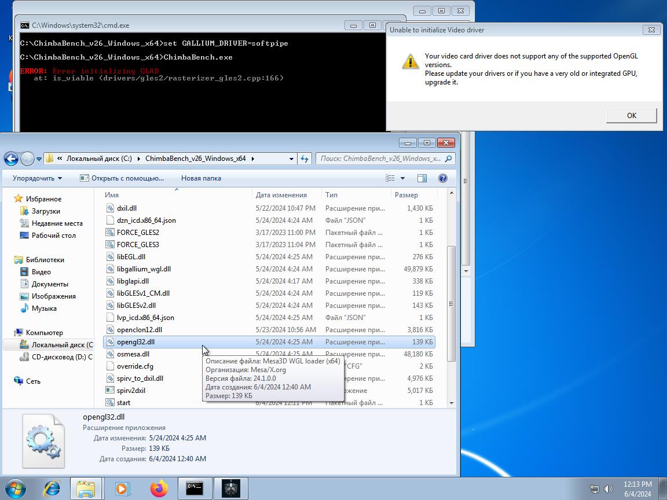Open the recent locations dropdown arrow
667x500 pixels.
click(39, 159)
